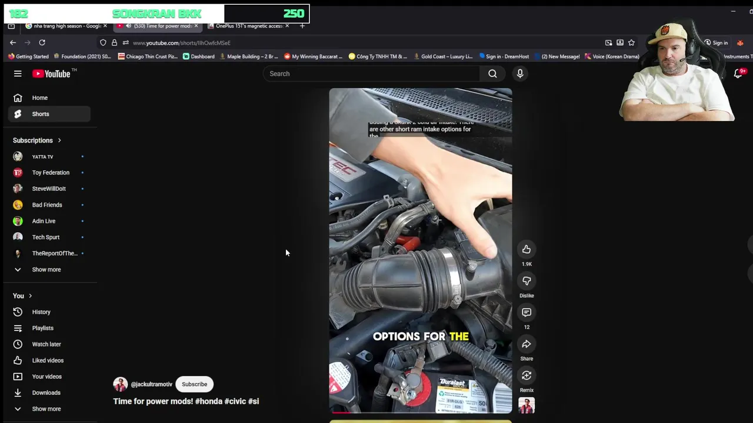Screen dimensions: 753x423
Task: Open a new browser tab
Action: point(302,26)
